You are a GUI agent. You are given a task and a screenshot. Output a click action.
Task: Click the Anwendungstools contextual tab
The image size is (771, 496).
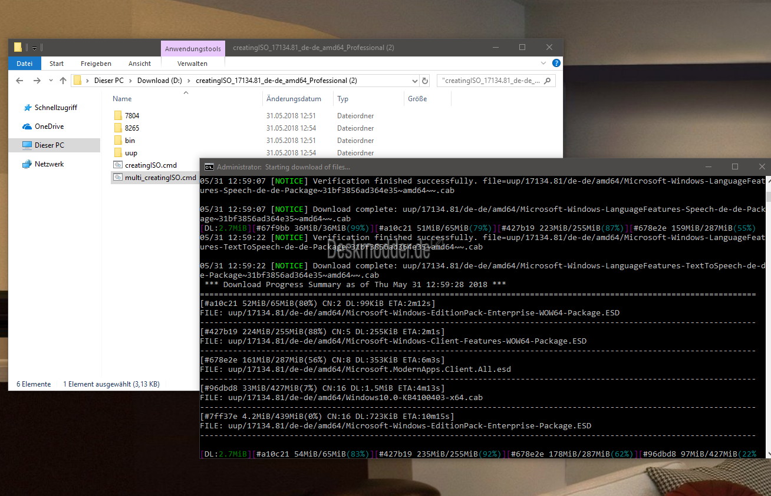tap(193, 48)
